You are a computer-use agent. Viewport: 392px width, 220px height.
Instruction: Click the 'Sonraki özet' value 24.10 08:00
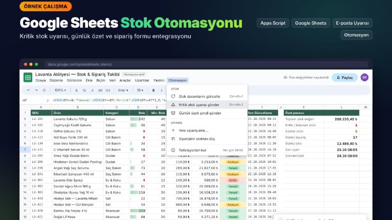[x=347, y=156]
